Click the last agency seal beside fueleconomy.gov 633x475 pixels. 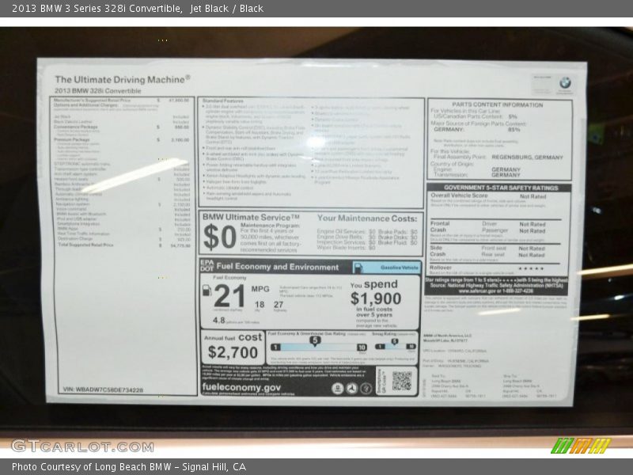coord(366,389)
